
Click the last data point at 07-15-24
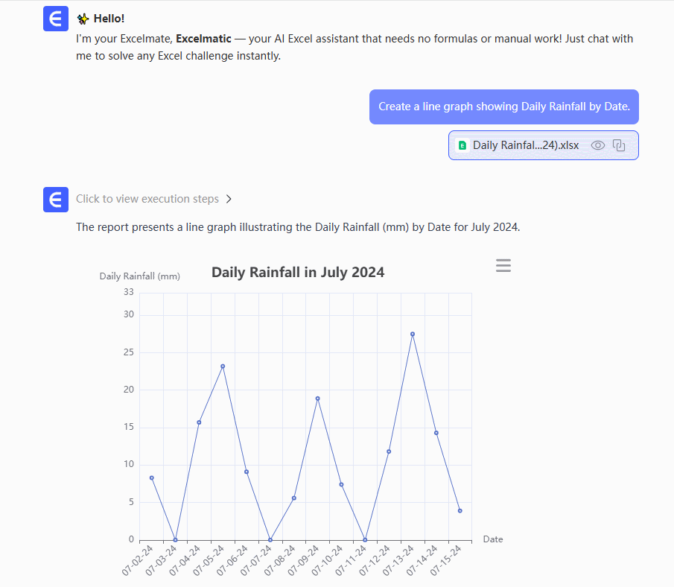tap(460, 510)
